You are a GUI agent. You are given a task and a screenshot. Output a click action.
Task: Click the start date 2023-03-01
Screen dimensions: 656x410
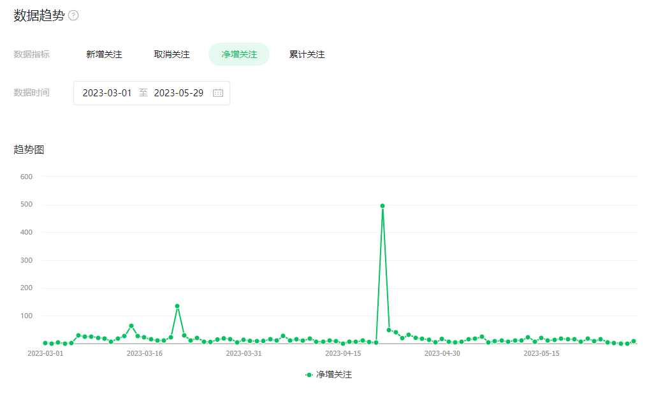pyautogui.click(x=107, y=93)
